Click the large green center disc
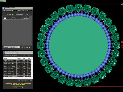 click(x=78, y=45)
